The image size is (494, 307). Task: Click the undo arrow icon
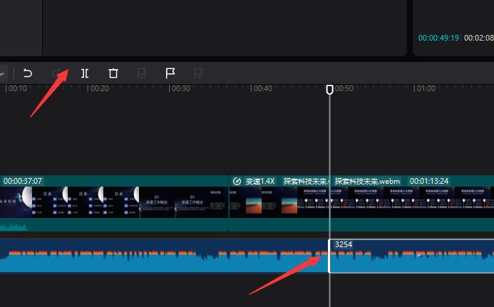(x=28, y=73)
